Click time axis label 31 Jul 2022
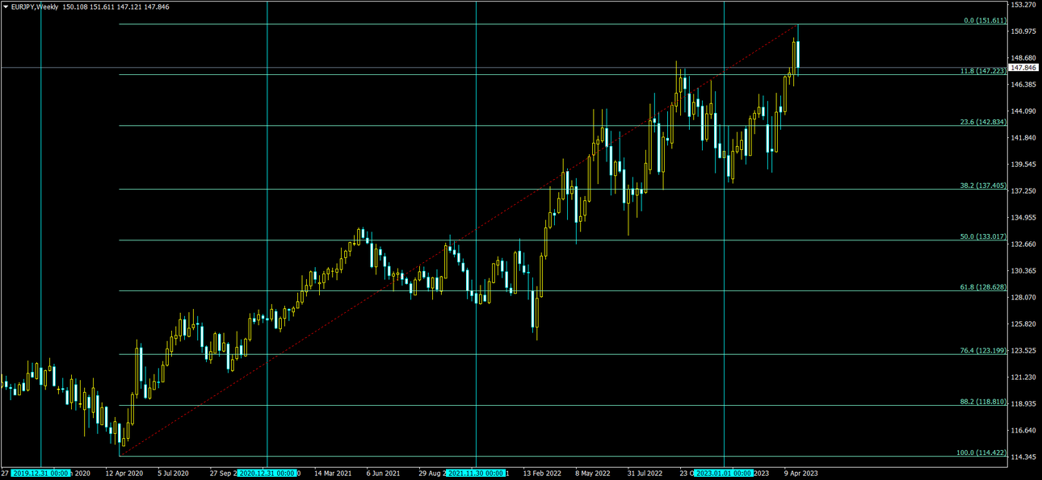1042x480 pixels. click(645, 474)
